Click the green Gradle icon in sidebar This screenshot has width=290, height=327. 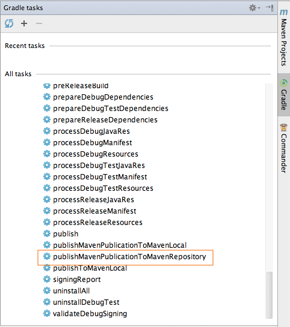coord(284,83)
